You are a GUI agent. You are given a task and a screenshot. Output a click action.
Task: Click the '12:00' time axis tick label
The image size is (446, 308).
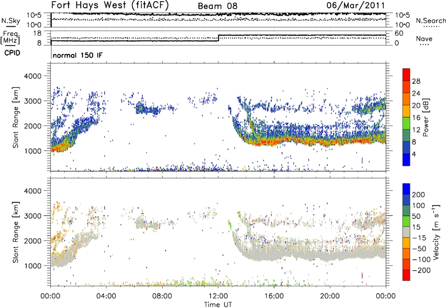[x=218, y=296]
